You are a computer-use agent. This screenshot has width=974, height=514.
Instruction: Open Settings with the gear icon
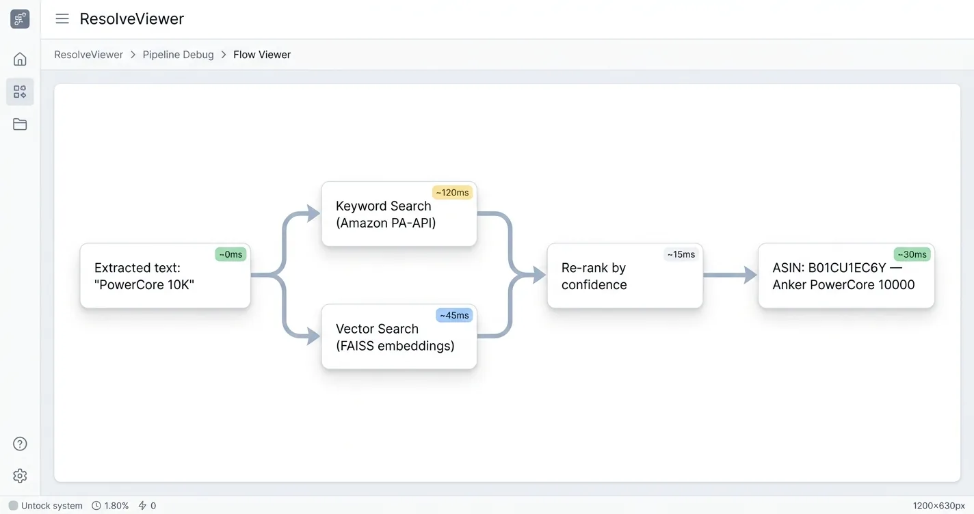coord(20,476)
